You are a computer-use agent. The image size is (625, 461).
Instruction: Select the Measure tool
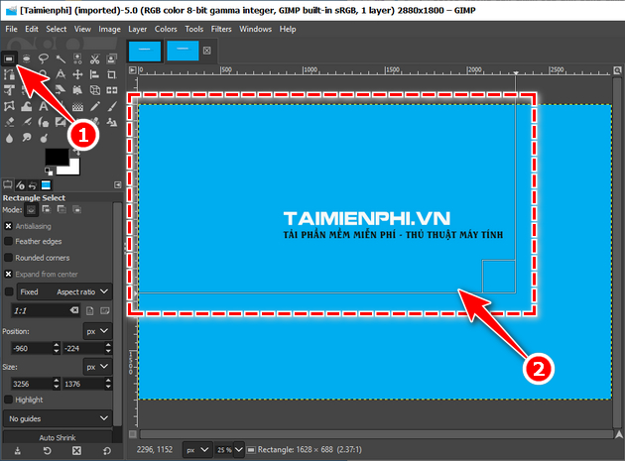61,74
